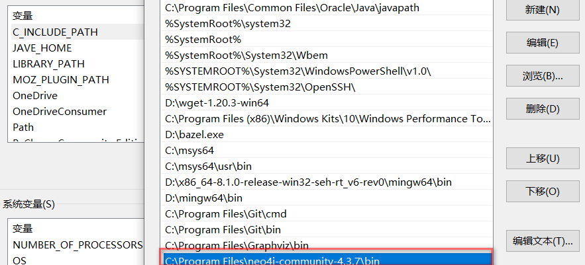
Task: Select the Graphviz\bin path entry
Action: (327, 245)
